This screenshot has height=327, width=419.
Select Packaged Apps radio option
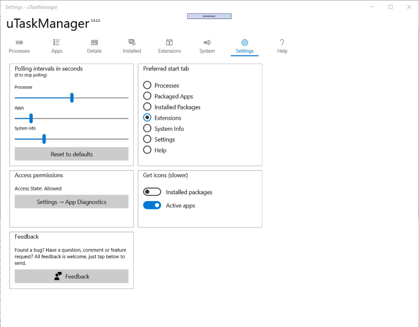click(x=147, y=96)
